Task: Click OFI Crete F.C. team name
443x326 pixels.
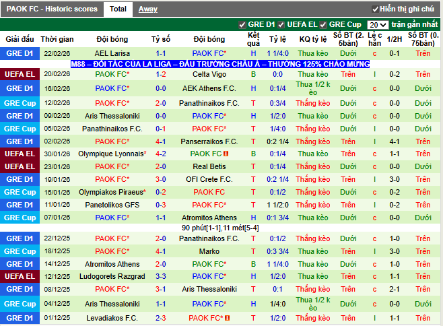Action: [209, 180]
